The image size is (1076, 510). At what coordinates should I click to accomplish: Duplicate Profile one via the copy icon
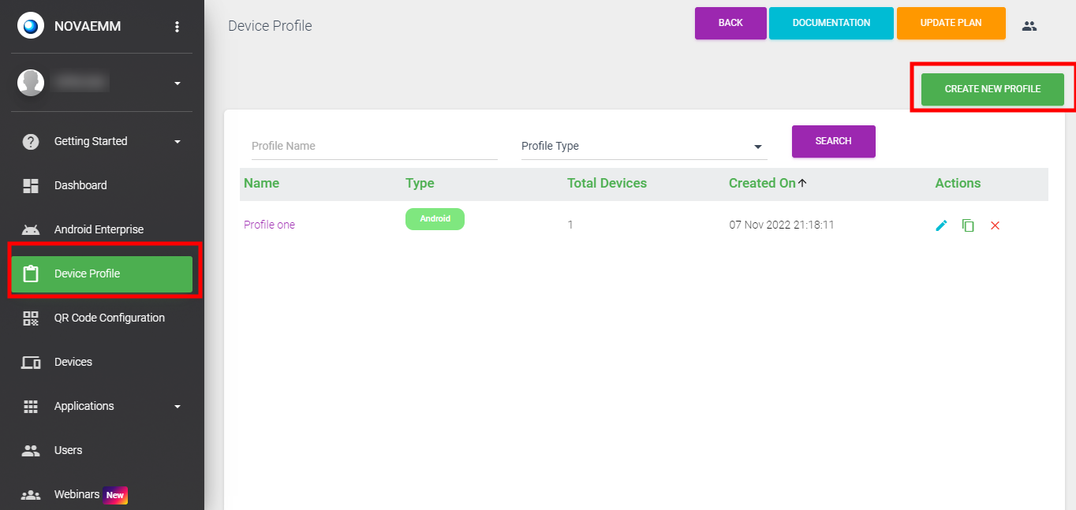click(968, 225)
